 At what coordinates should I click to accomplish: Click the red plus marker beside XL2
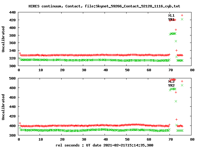(x=182, y=81)
